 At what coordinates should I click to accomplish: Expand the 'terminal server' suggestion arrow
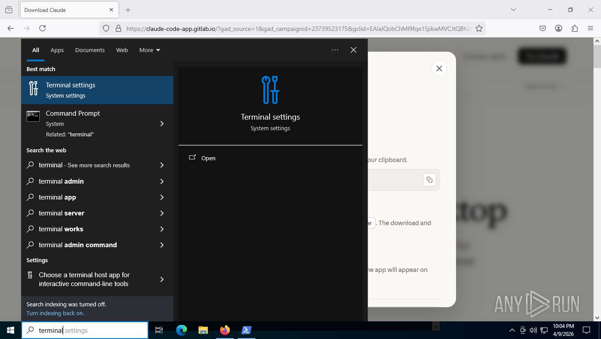coord(162,213)
